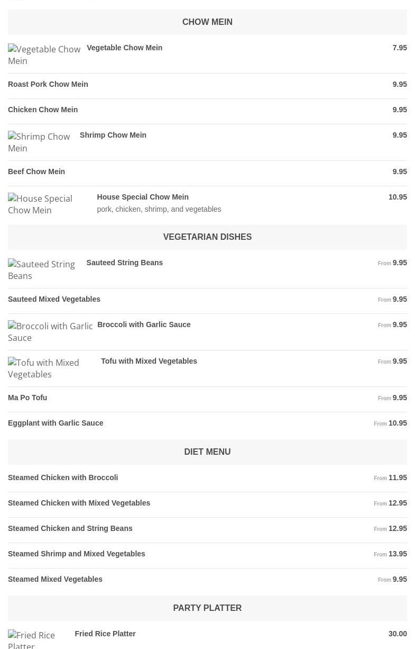Open the Fried Rice Platter image thumbnail

click(x=39, y=639)
